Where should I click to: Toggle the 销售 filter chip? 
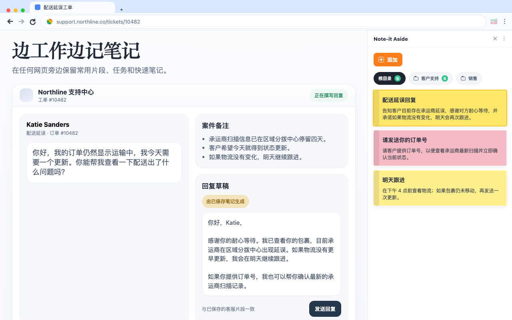click(469, 78)
